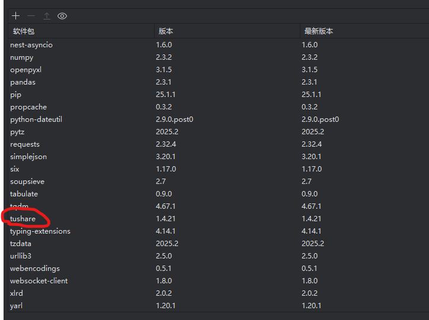Click version 25.1.1 in pip's 版本 column
The height and width of the screenshot is (320, 429).
click(166, 95)
